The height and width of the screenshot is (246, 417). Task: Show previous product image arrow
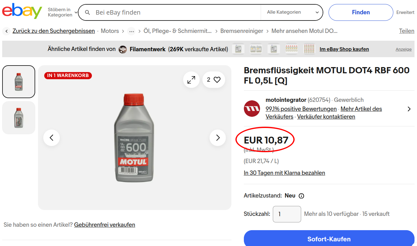pyautogui.click(x=52, y=138)
